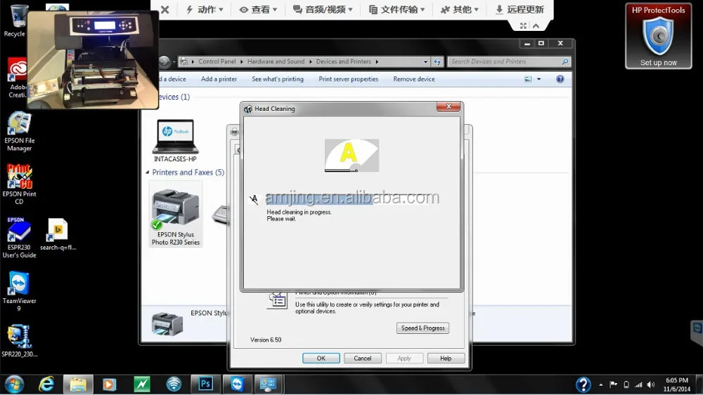The height and width of the screenshot is (395, 703).
Task: Open the 动作 (Actions) dropdown menu
Action: [205, 9]
